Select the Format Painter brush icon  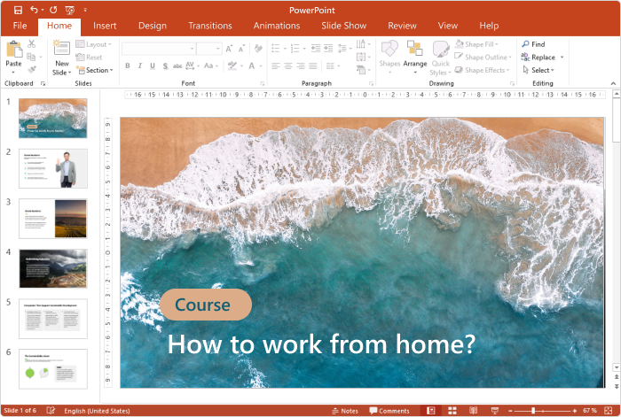click(32, 70)
